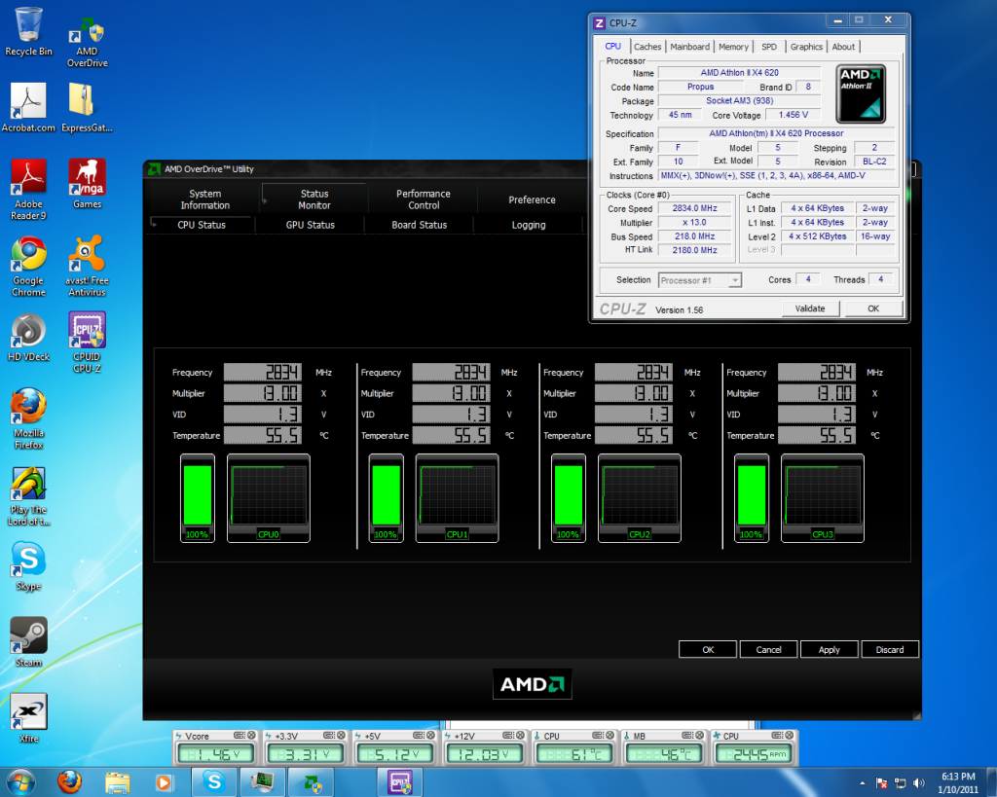
Task: Open the Recycle Bin desktop icon
Action: click(28, 31)
